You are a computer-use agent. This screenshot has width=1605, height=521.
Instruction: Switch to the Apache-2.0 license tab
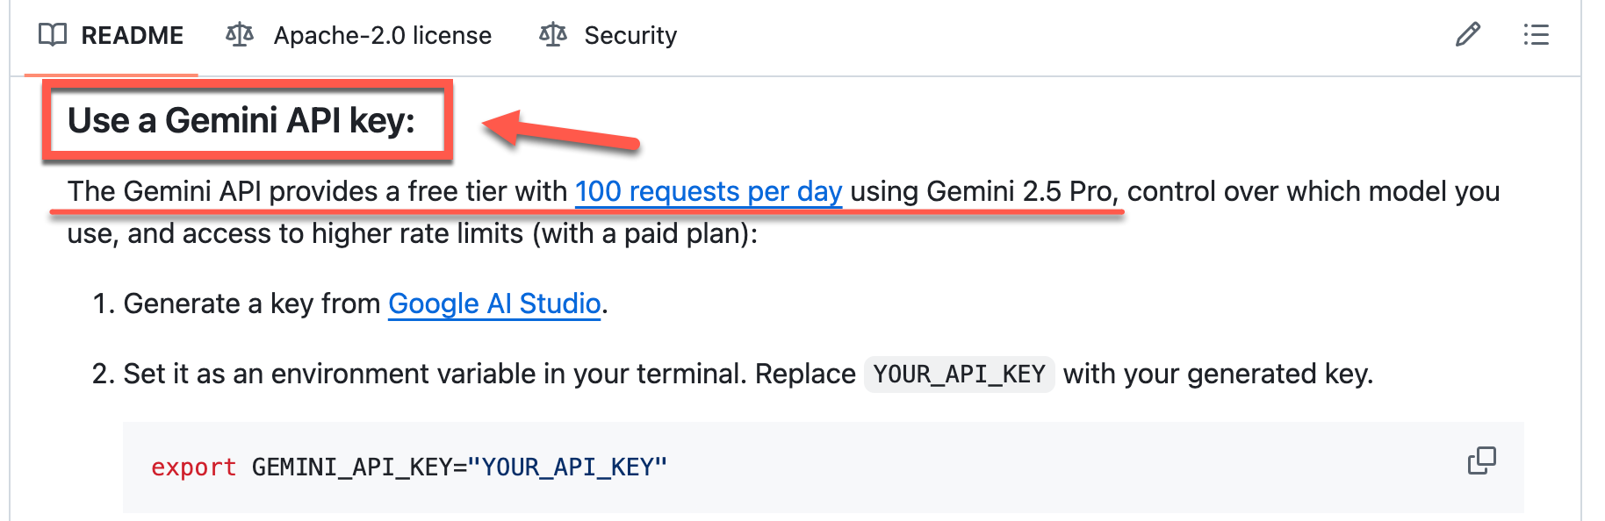coord(383,35)
